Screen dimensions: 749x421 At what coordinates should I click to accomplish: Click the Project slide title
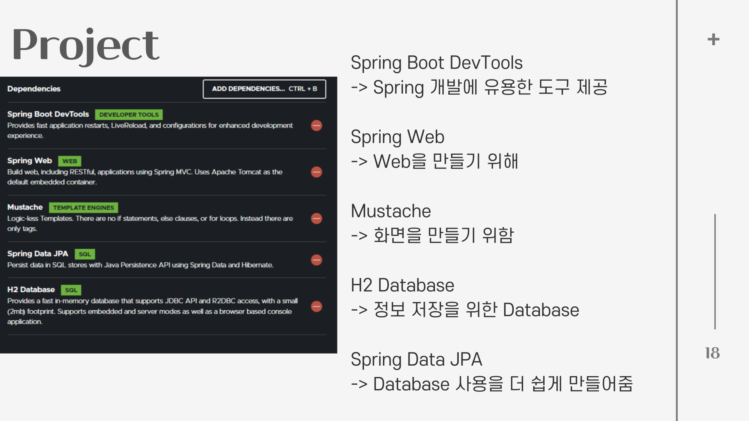(x=86, y=46)
